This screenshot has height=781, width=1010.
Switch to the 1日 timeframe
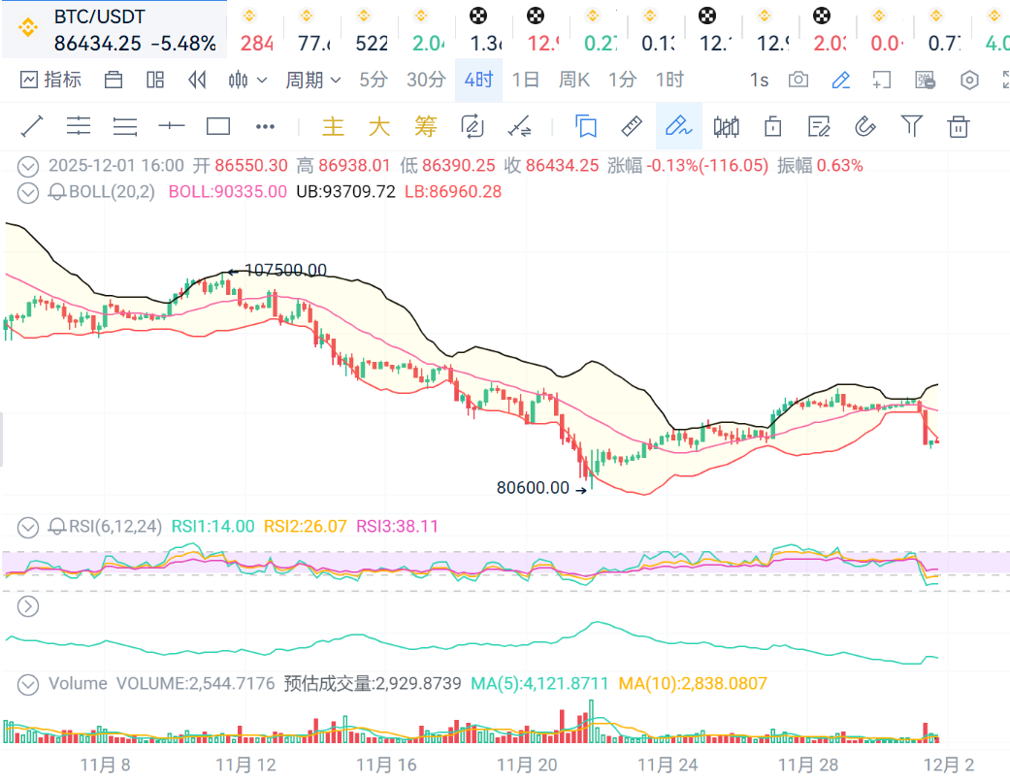[x=525, y=80]
